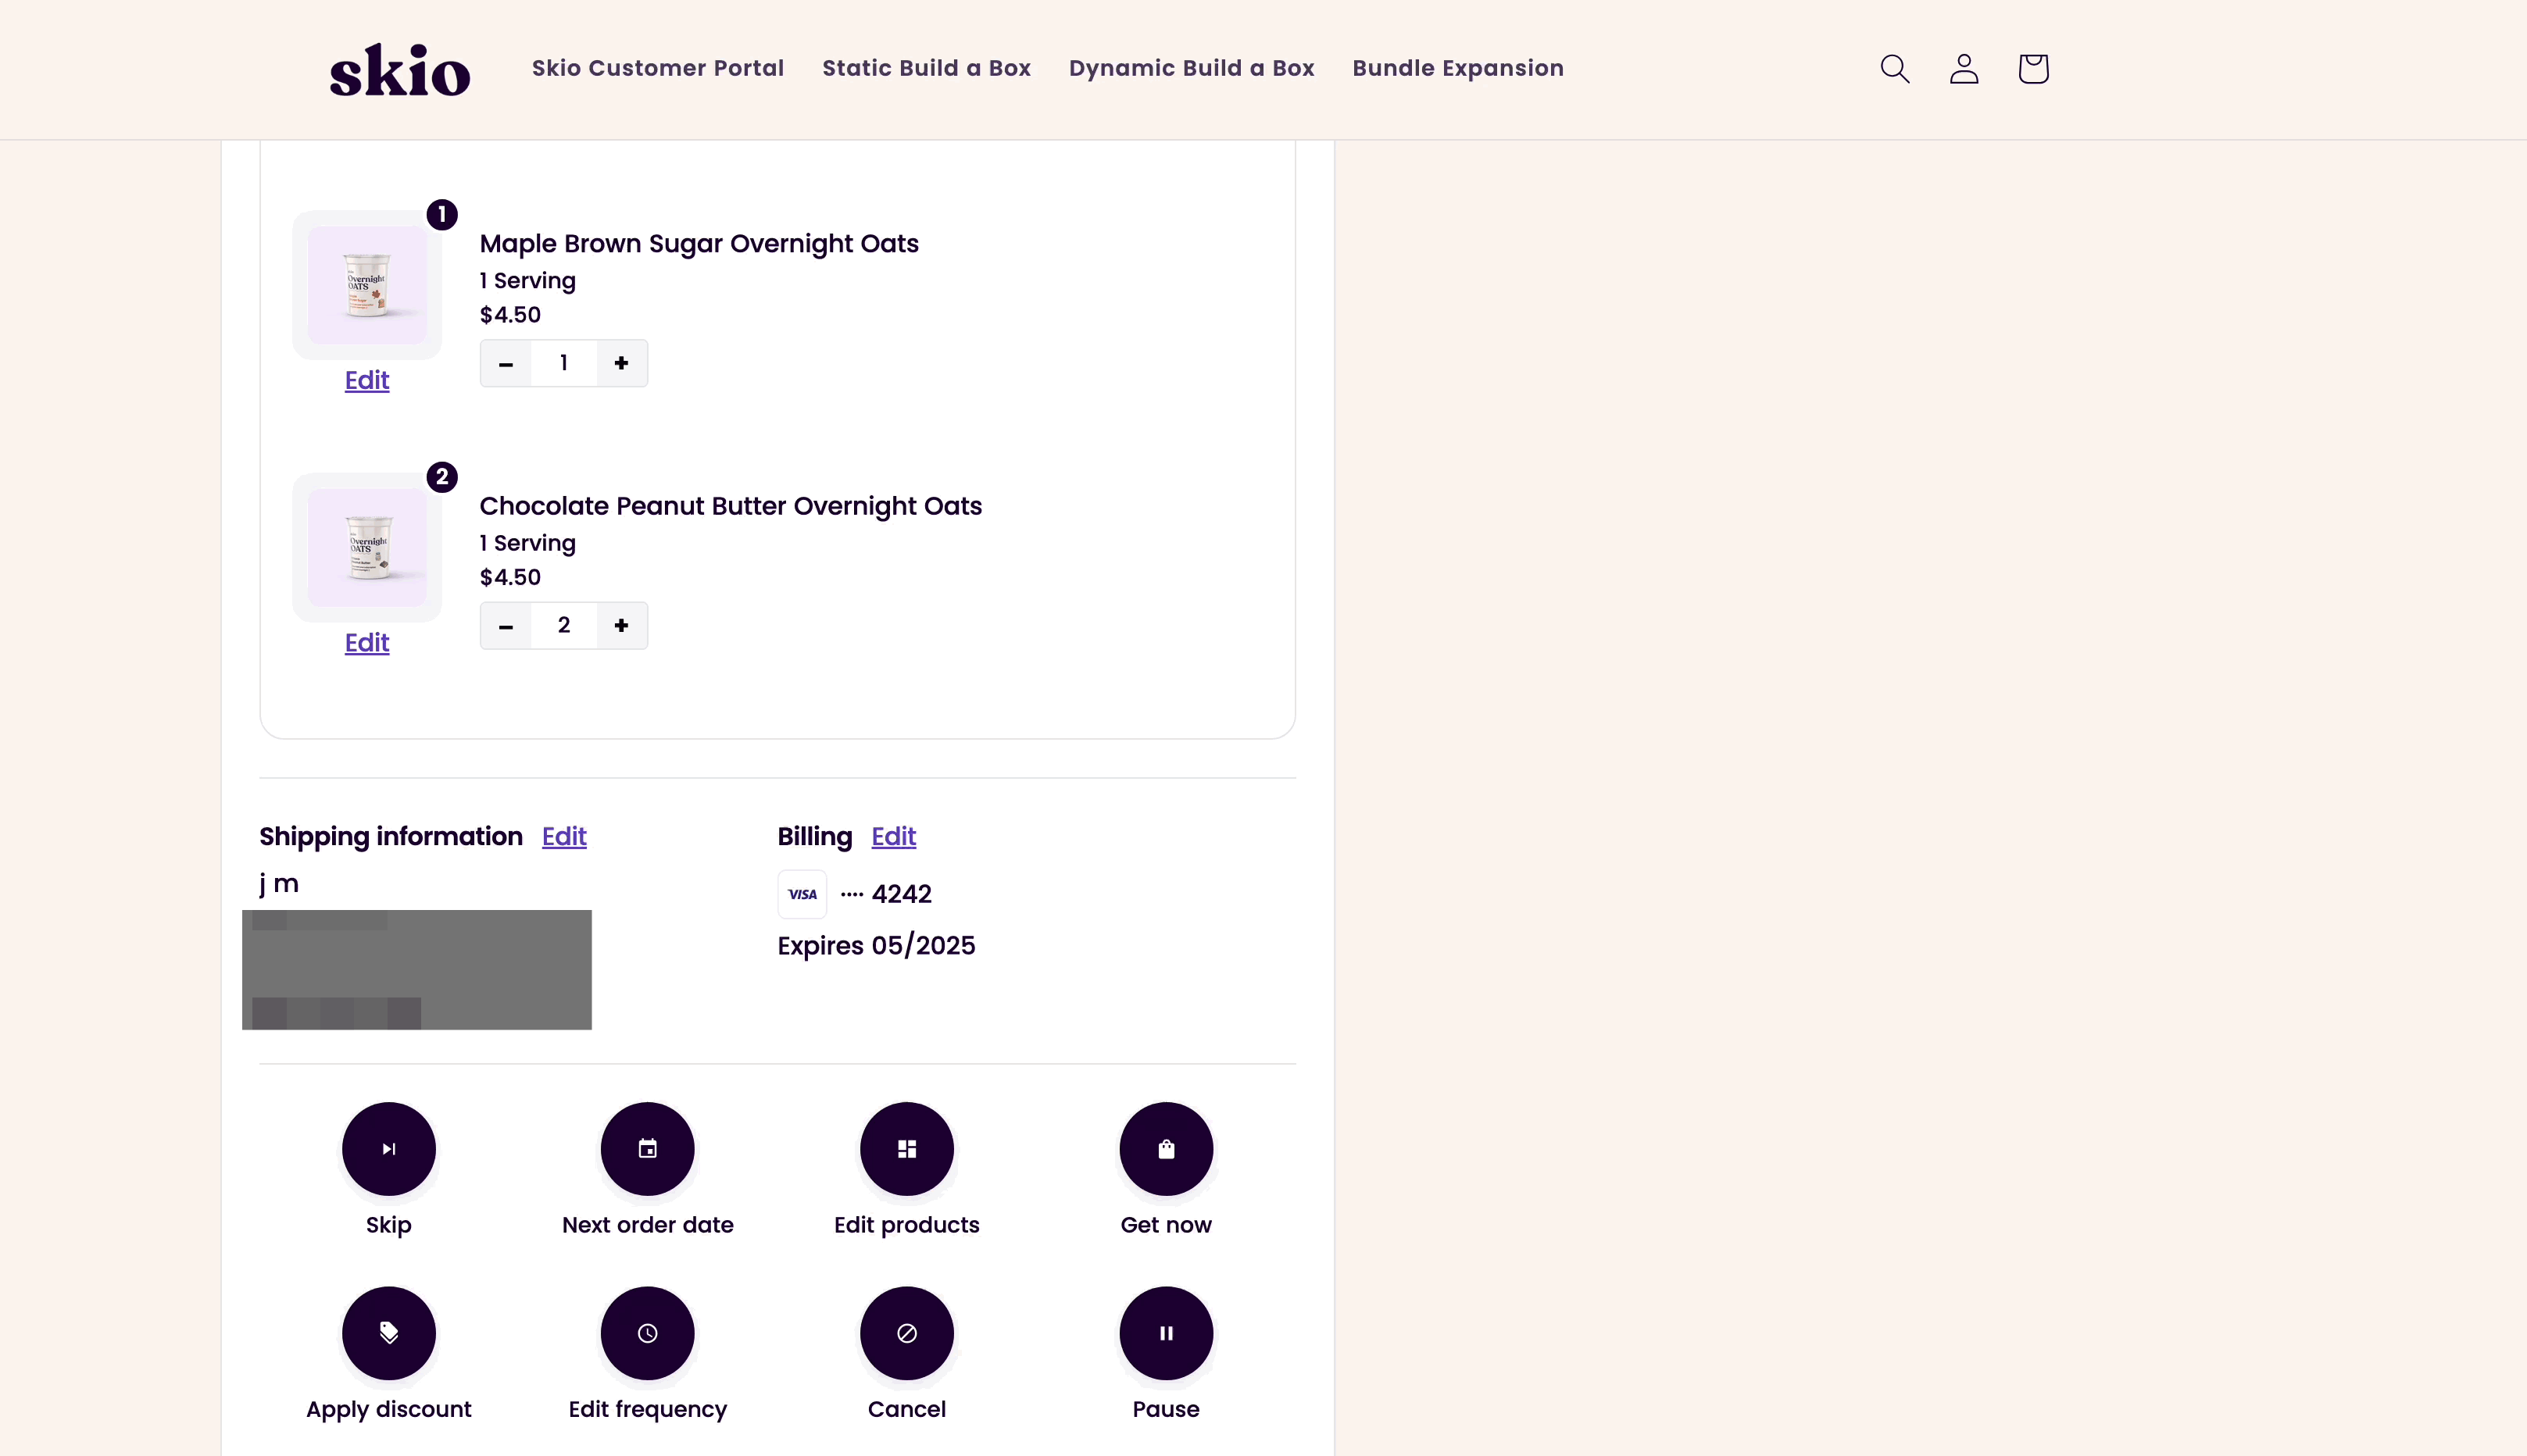Go to Dynamic Build a Box
The height and width of the screenshot is (1456, 2527).
tap(1192, 68)
